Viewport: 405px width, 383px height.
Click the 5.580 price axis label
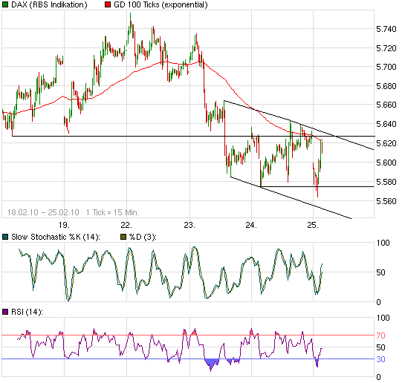click(386, 182)
